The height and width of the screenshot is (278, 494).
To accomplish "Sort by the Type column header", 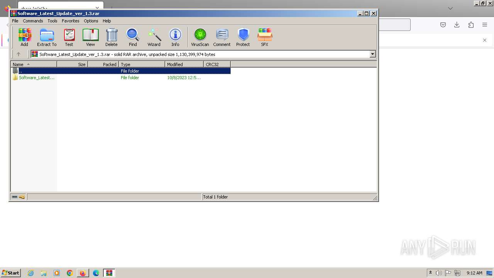I will [142, 64].
